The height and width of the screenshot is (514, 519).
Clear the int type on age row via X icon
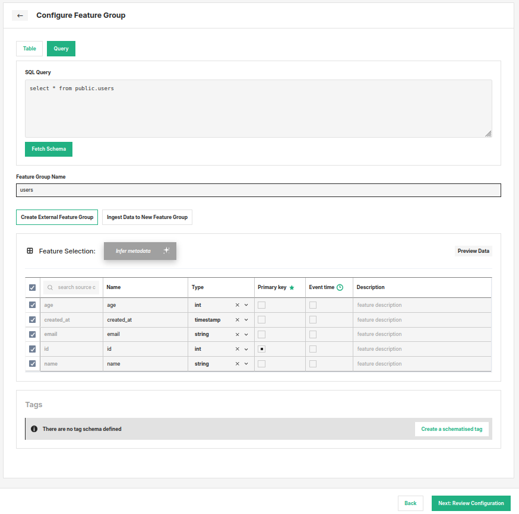(237, 304)
